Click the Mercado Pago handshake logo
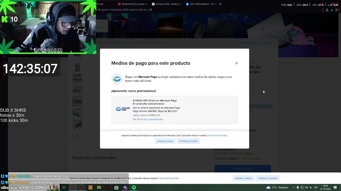 click(x=117, y=79)
